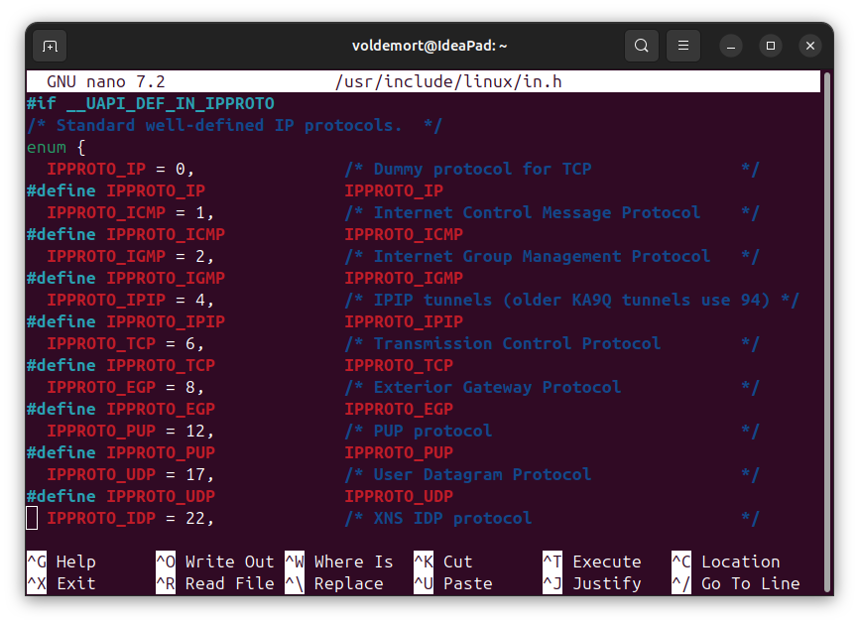Click the file path /usr/include/linux/in.h
Screen dimensions: 859x624
click(448, 81)
